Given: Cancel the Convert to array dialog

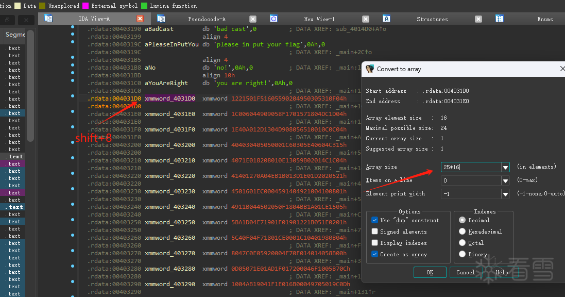Looking at the screenshot, I should click(x=466, y=272).
